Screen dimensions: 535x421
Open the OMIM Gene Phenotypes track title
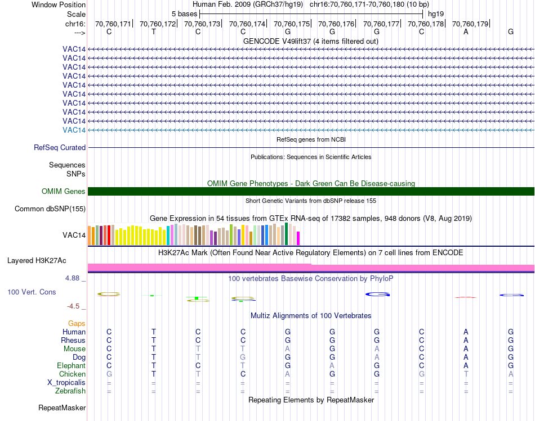coord(311,183)
